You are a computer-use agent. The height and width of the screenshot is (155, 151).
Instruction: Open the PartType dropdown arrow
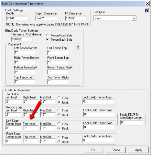click(x=134, y=18)
